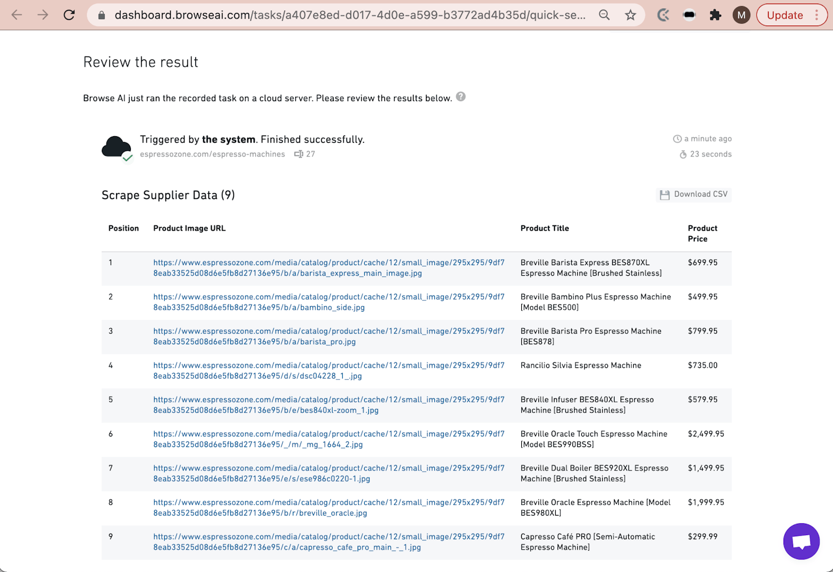Image resolution: width=833 pixels, height=572 pixels.
Task: Select the Breville Dual Boiler BES920XL title
Action: point(594,473)
